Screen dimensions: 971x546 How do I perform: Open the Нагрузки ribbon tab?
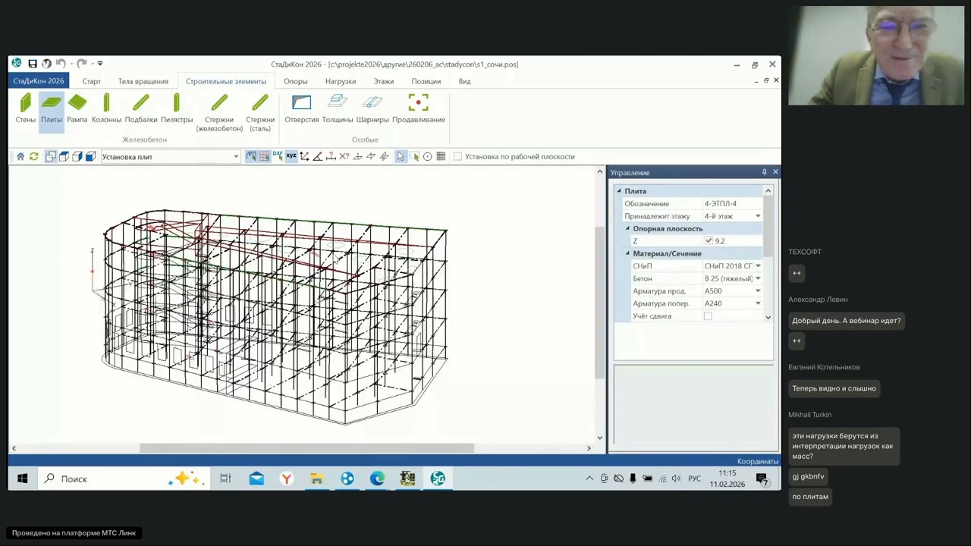(341, 81)
